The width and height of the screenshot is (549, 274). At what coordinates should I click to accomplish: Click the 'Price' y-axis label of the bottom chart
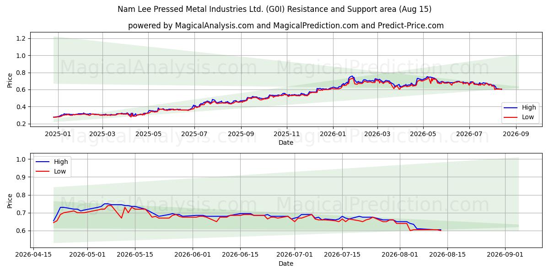tap(10, 200)
